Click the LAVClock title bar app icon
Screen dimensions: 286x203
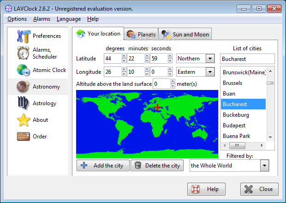8,9
